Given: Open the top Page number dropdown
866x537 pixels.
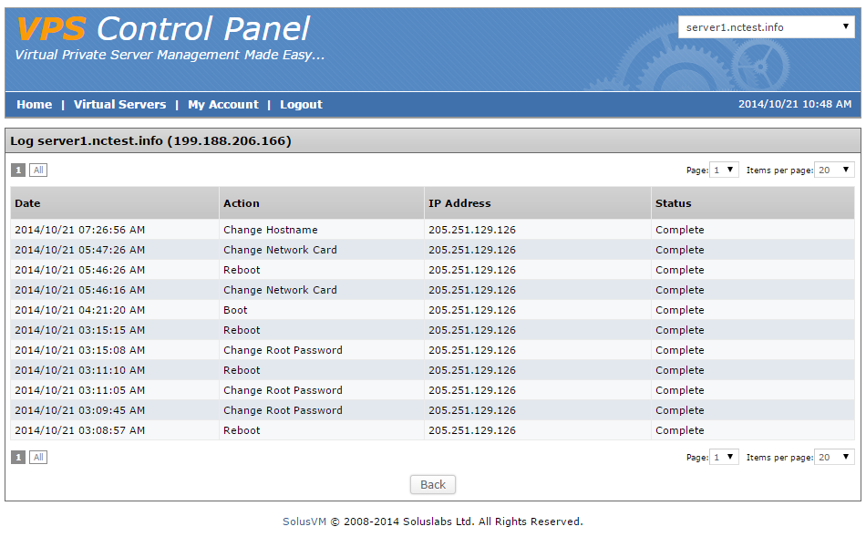Looking at the screenshot, I should tap(724, 170).
